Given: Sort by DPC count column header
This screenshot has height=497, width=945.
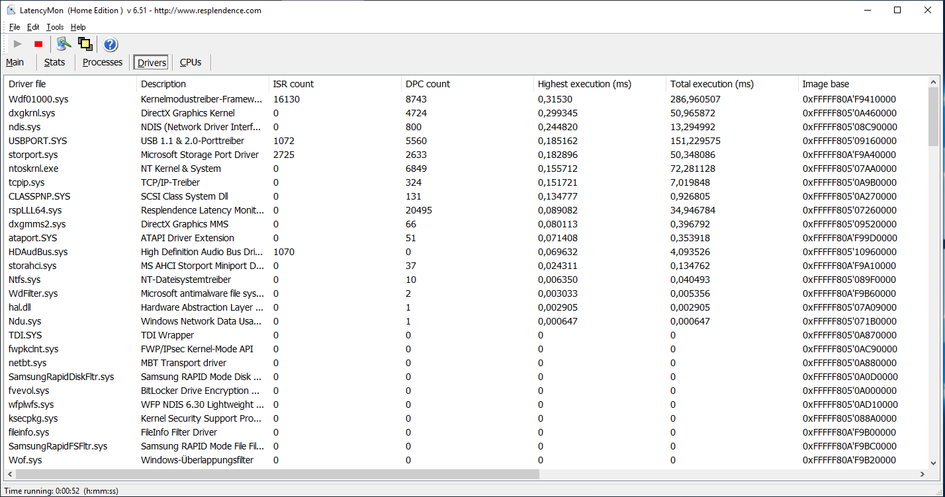Looking at the screenshot, I should [467, 84].
